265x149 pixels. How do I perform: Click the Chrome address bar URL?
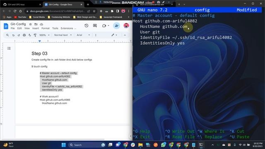57,11
